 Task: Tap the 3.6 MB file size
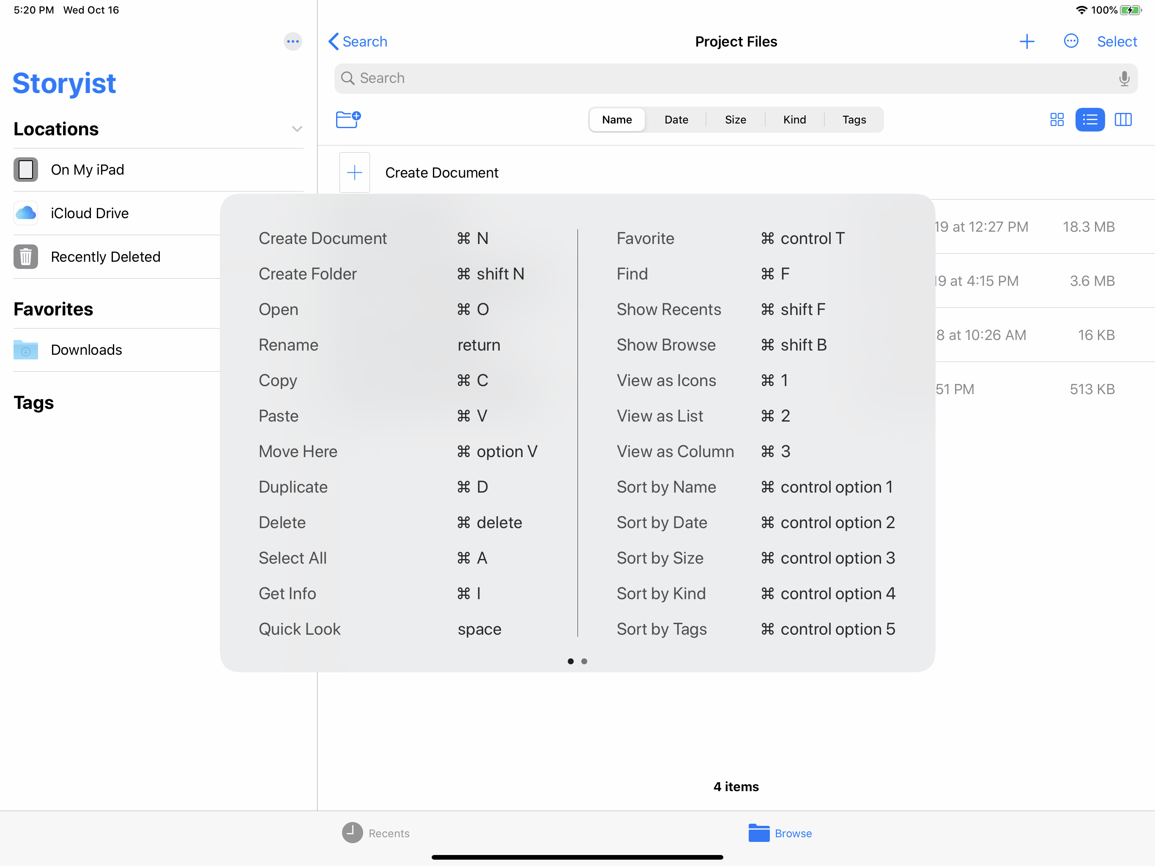1092,281
